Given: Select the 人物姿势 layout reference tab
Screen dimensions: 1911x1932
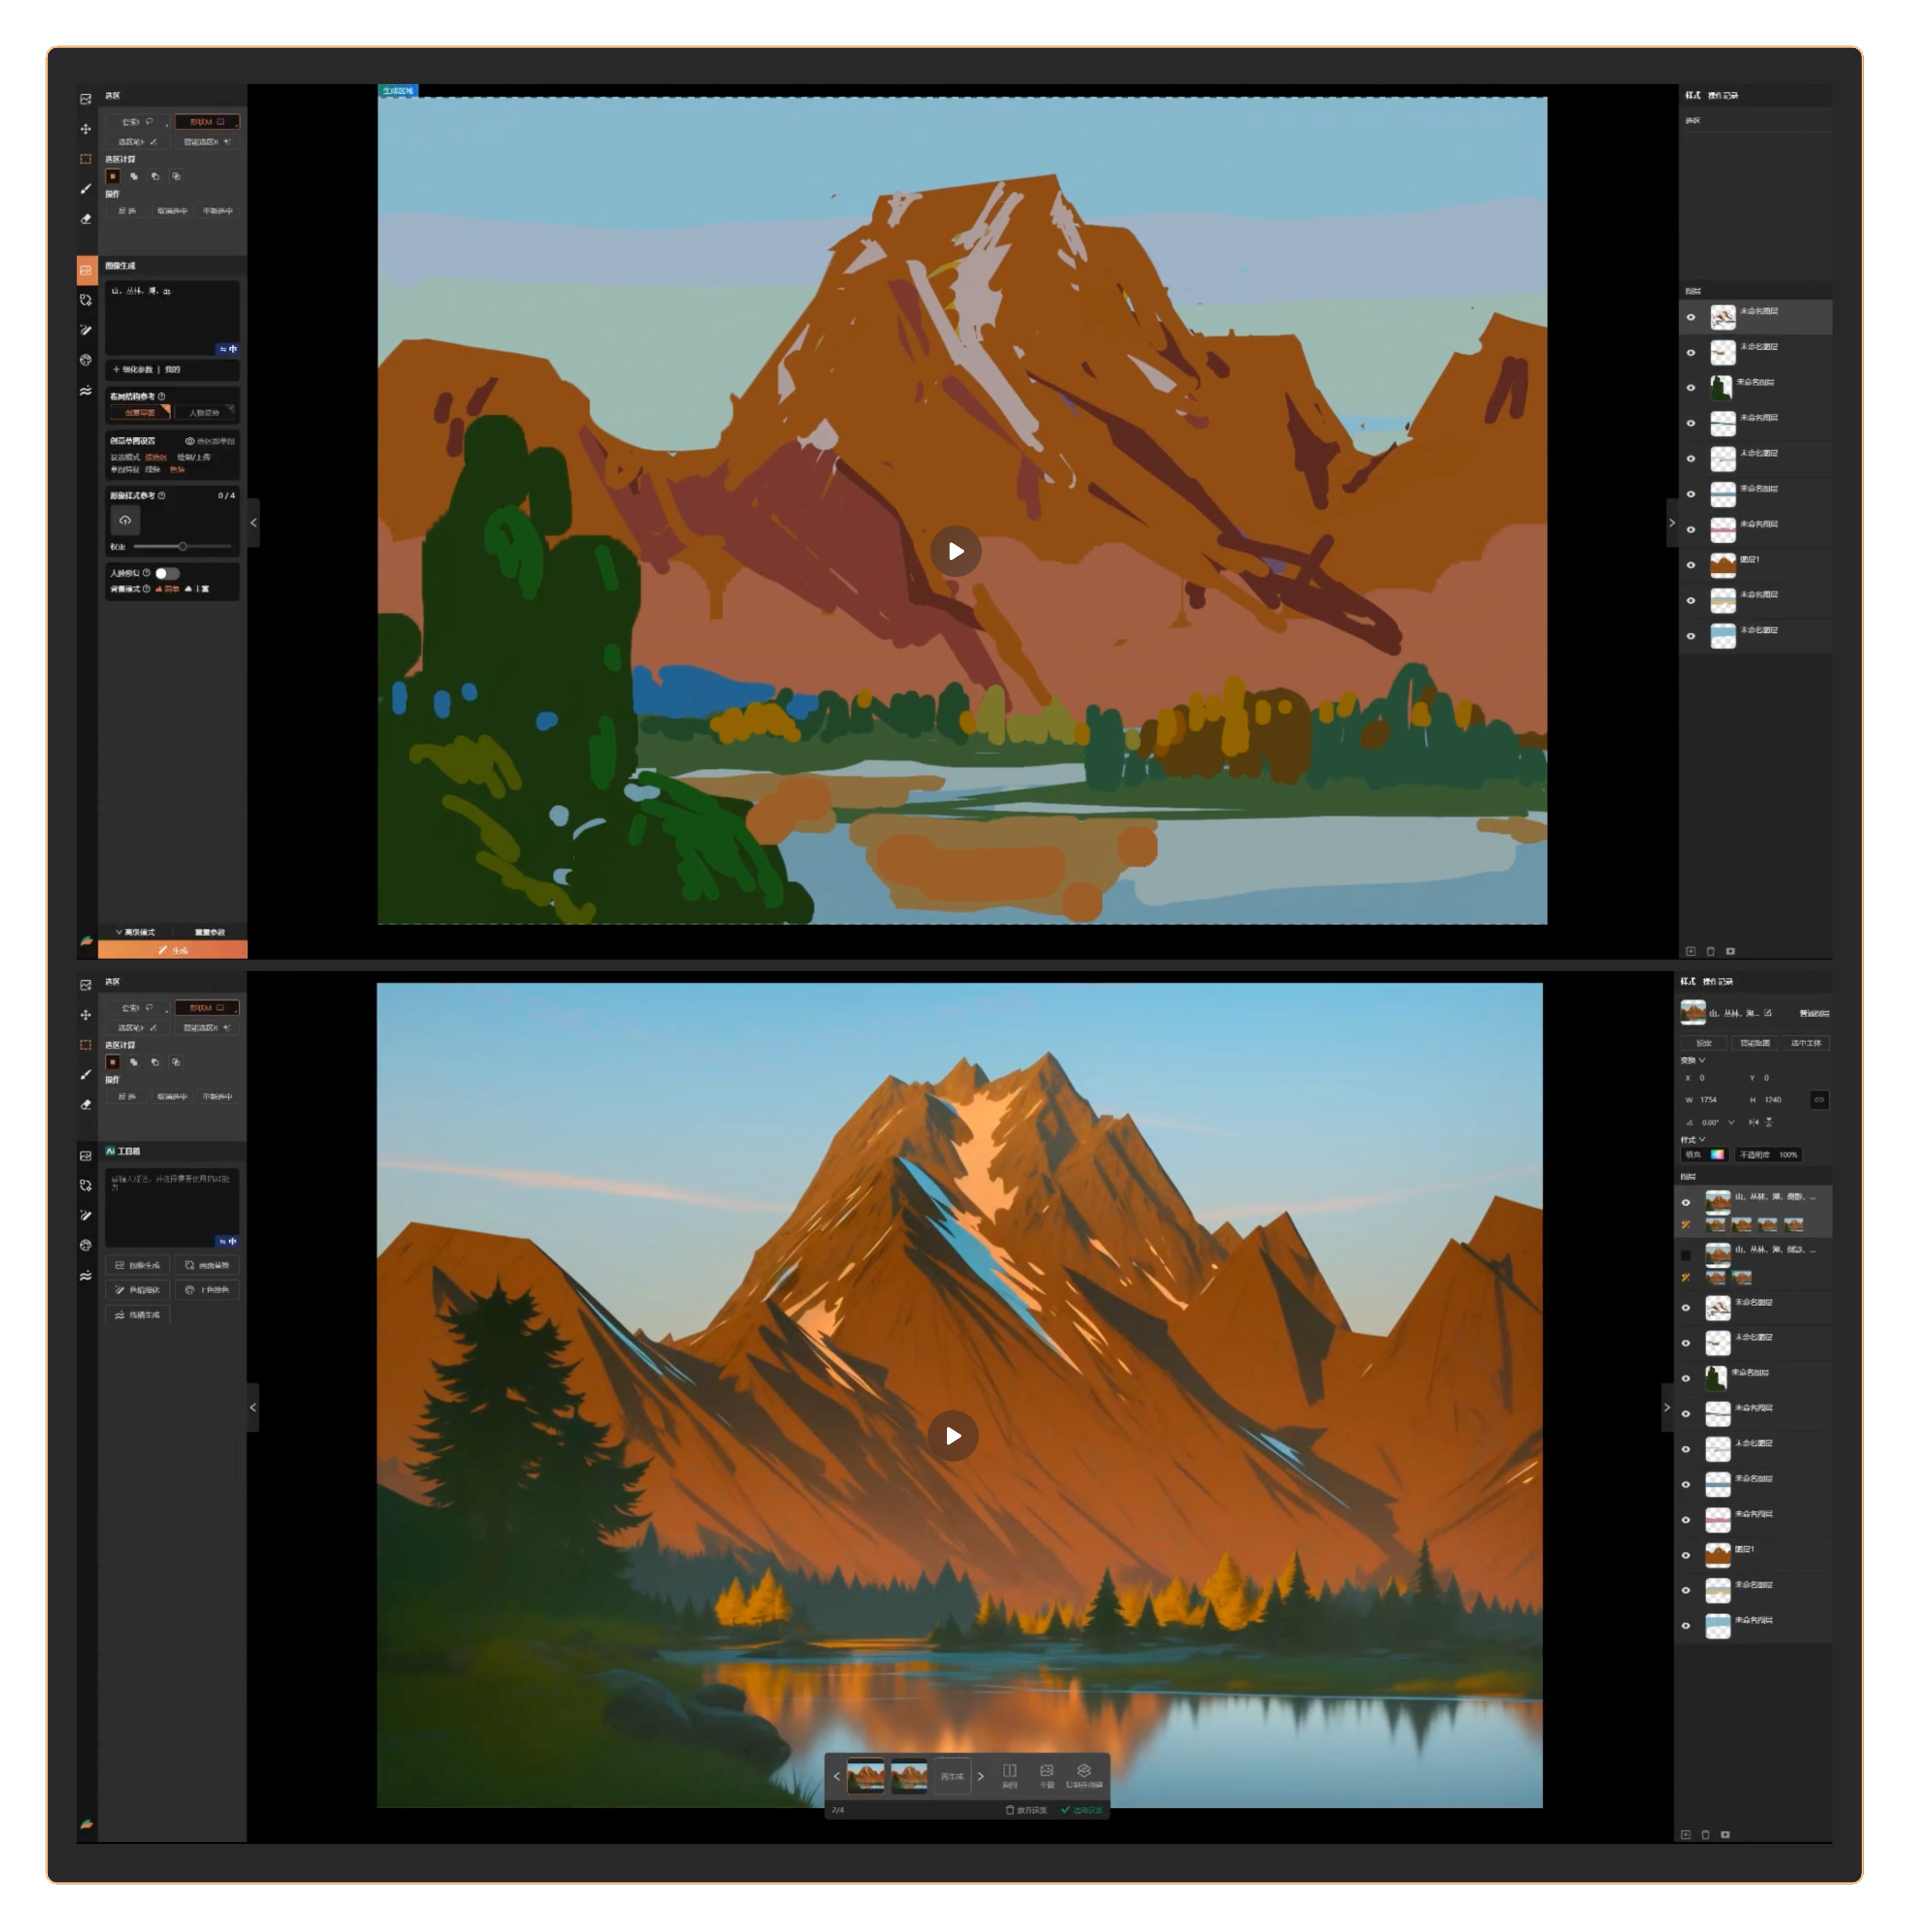Looking at the screenshot, I should (205, 412).
